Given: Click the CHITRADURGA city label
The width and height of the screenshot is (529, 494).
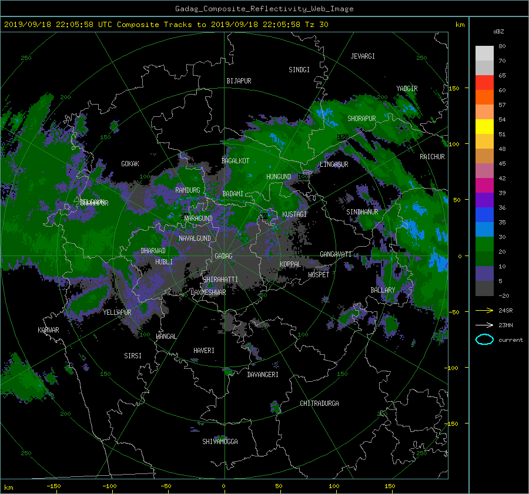Looking at the screenshot, I should point(319,404).
